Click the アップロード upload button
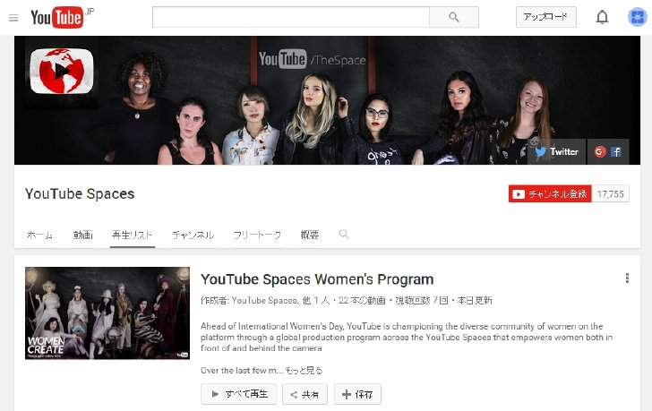652x411 pixels. click(546, 17)
